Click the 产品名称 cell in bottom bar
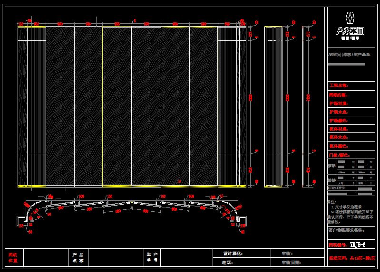The image size is (380, 272). [78, 258]
